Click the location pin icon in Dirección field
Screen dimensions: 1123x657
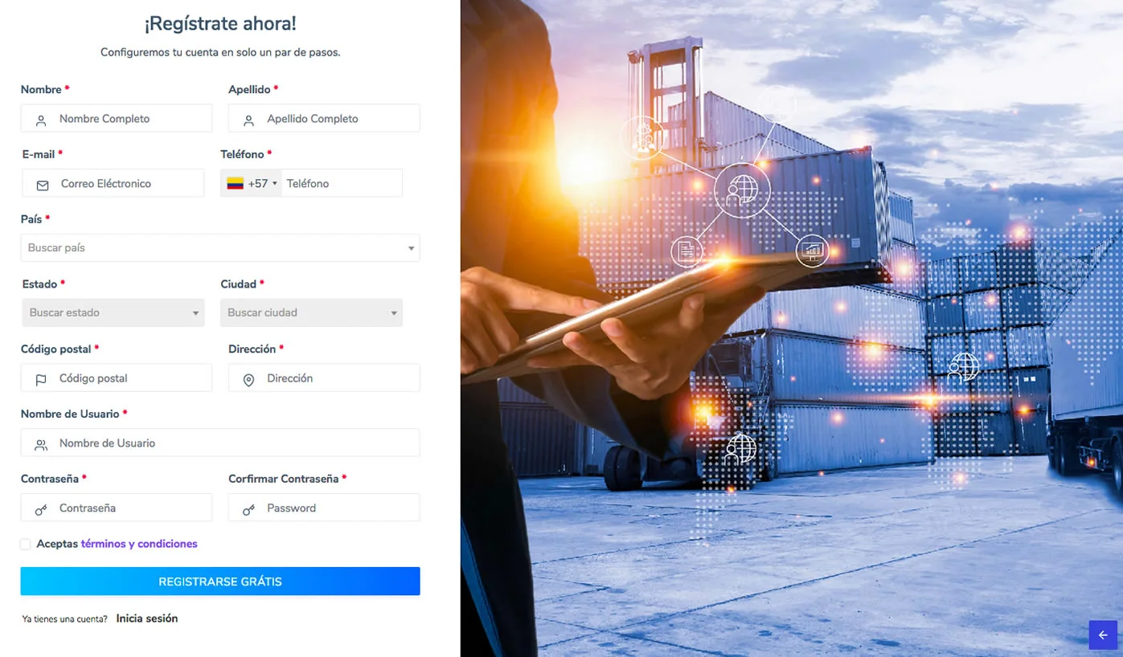[248, 380]
